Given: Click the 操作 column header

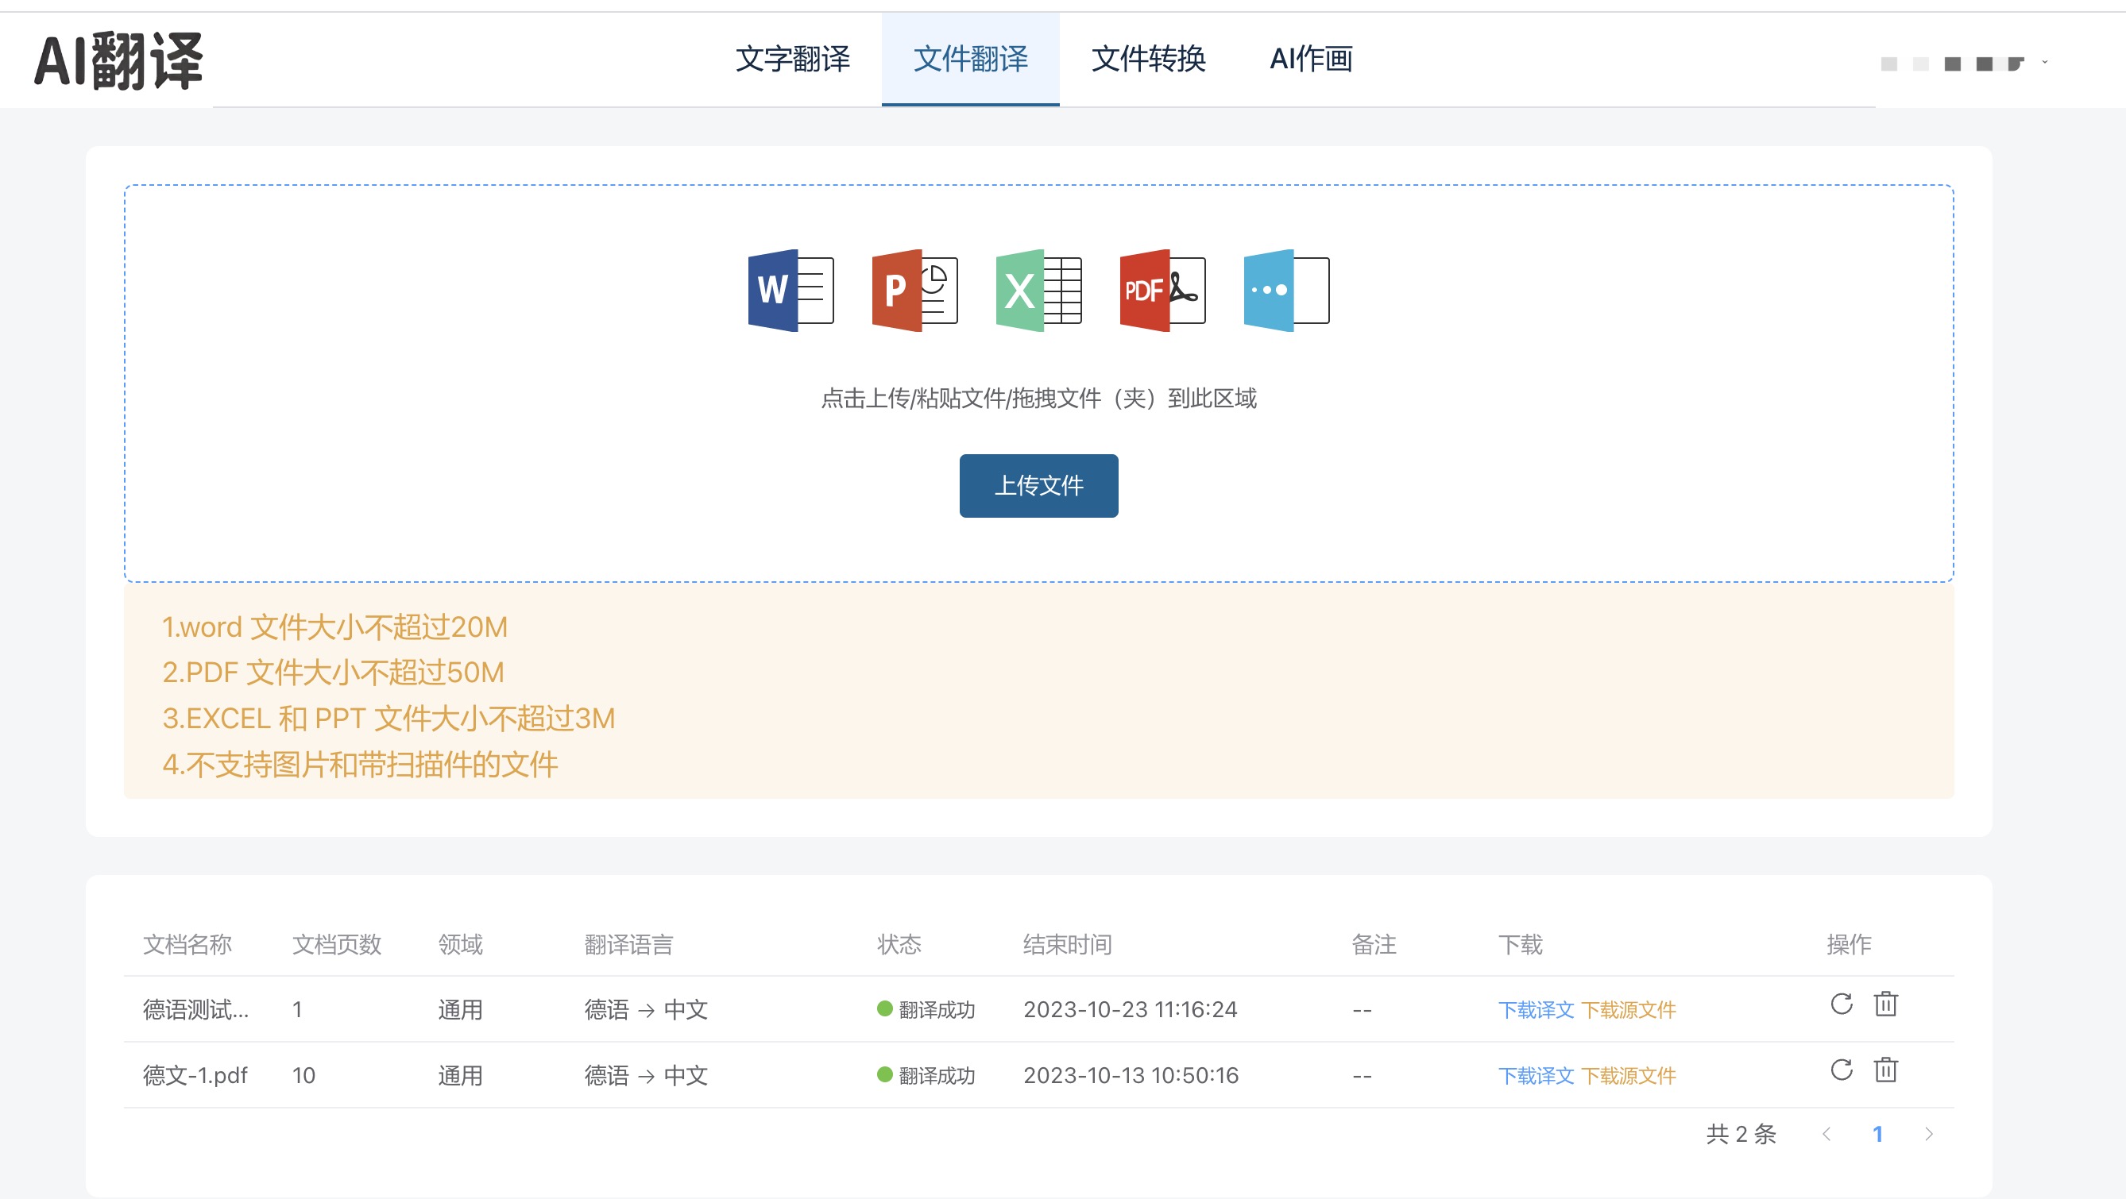Looking at the screenshot, I should 1849,944.
